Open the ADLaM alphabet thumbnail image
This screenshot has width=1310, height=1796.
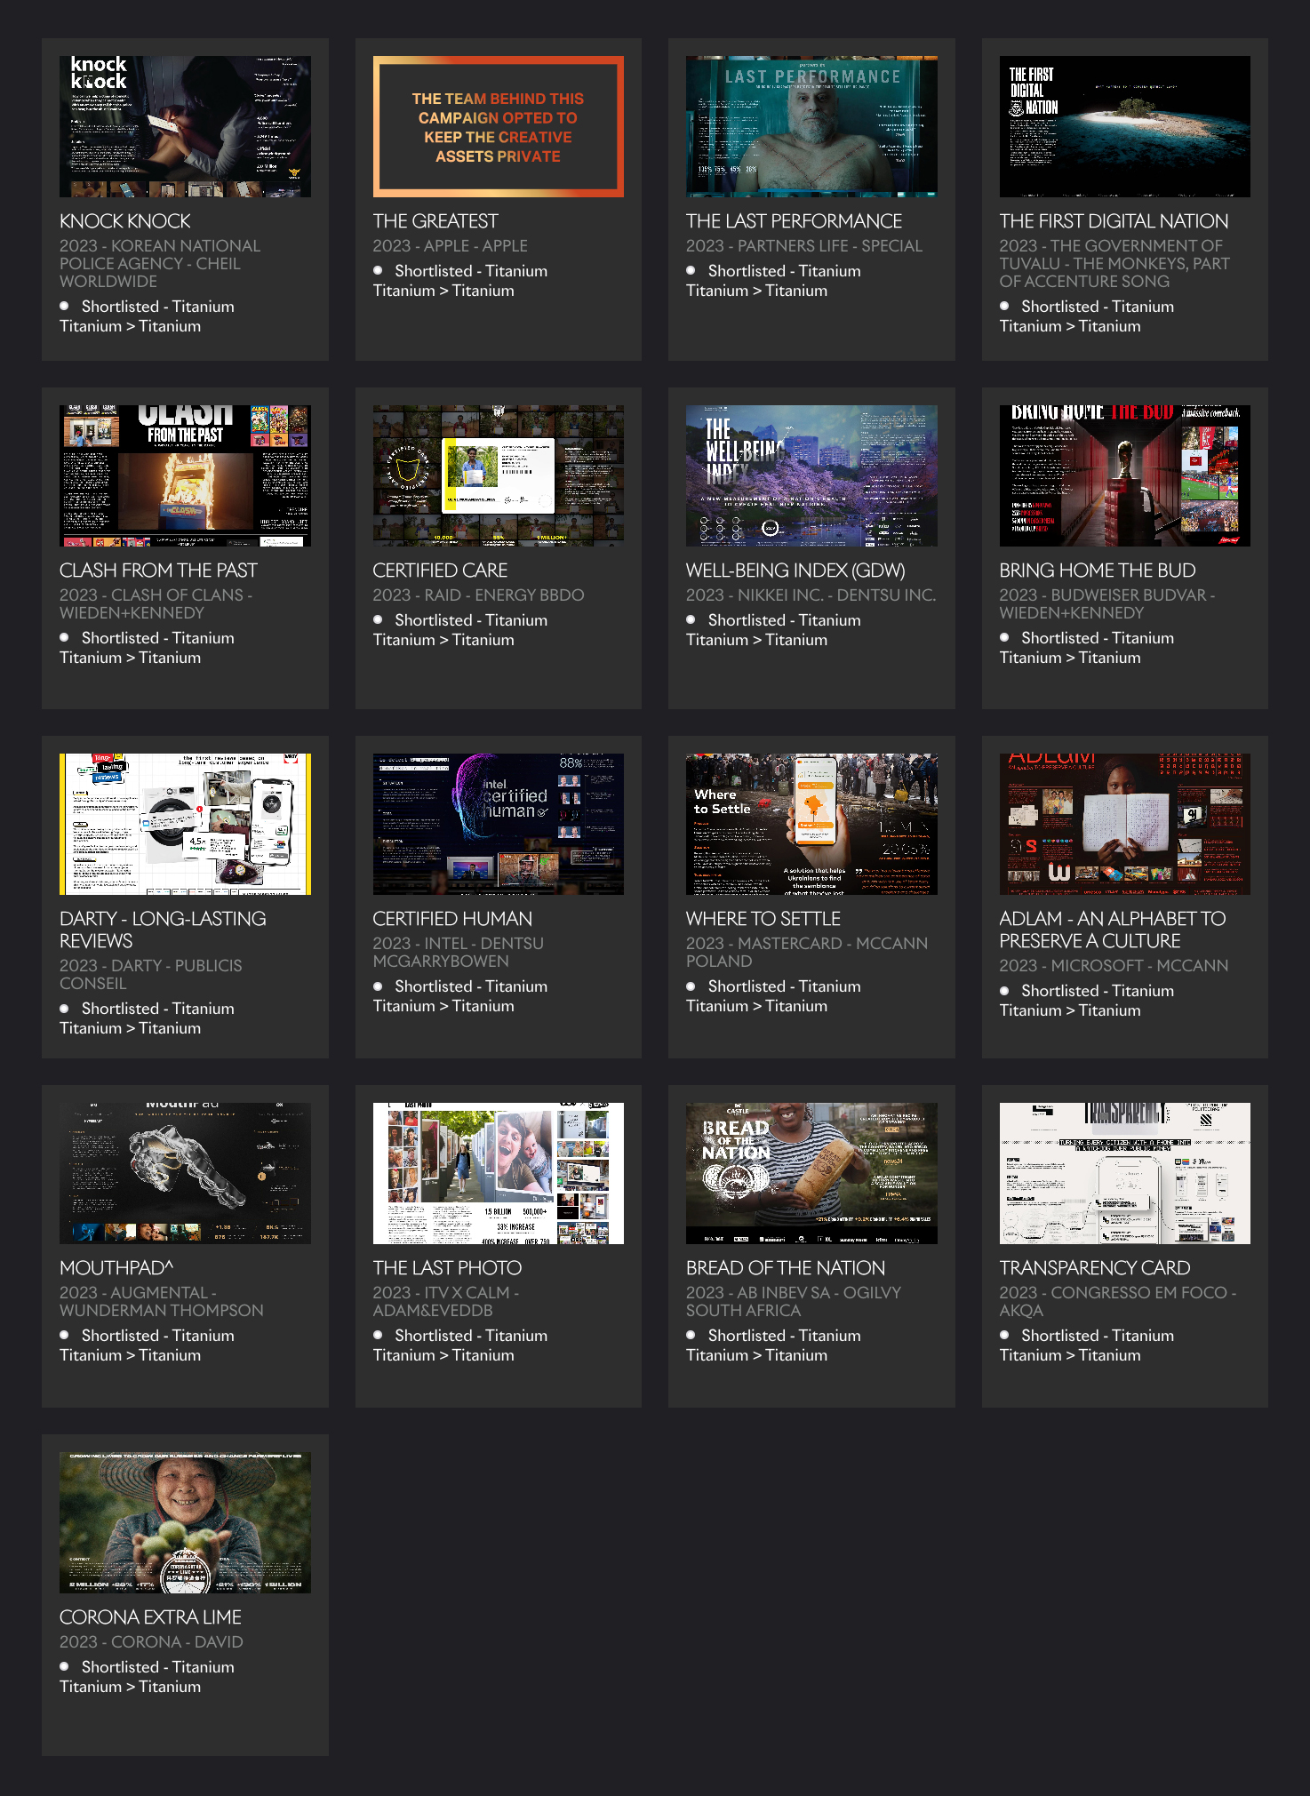(1124, 824)
